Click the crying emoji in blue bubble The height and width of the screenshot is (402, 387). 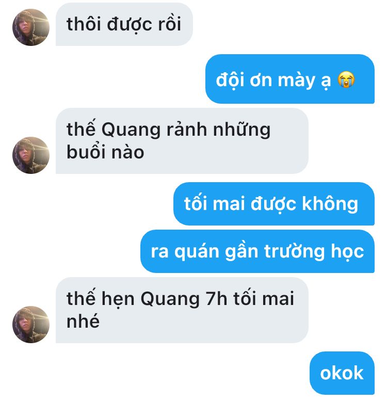click(x=346, y=80)
